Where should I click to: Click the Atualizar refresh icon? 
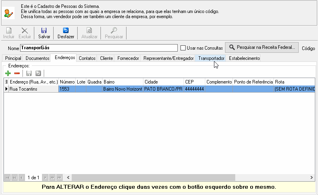point(89,30)
